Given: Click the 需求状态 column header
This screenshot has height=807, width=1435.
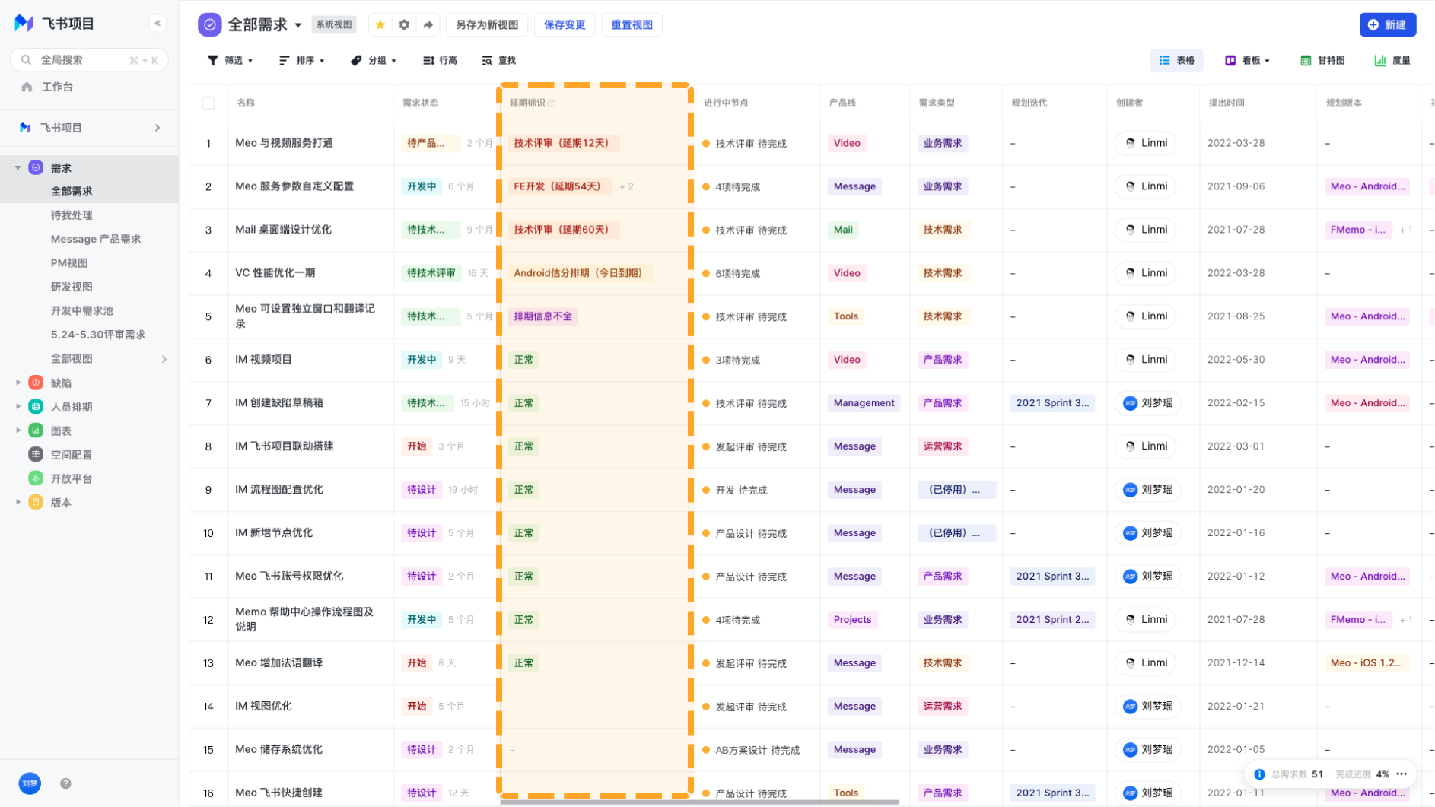Looking at the screenshot, I should (420, 103).
